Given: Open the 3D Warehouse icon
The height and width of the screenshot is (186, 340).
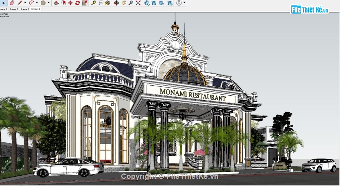Looking at the screenshot, I should [147, 3].
